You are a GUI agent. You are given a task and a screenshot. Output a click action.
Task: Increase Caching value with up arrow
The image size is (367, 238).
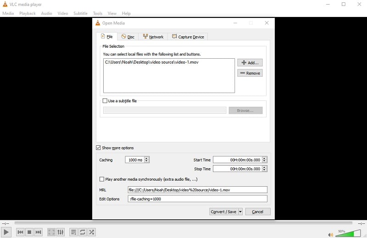point(146,158)
